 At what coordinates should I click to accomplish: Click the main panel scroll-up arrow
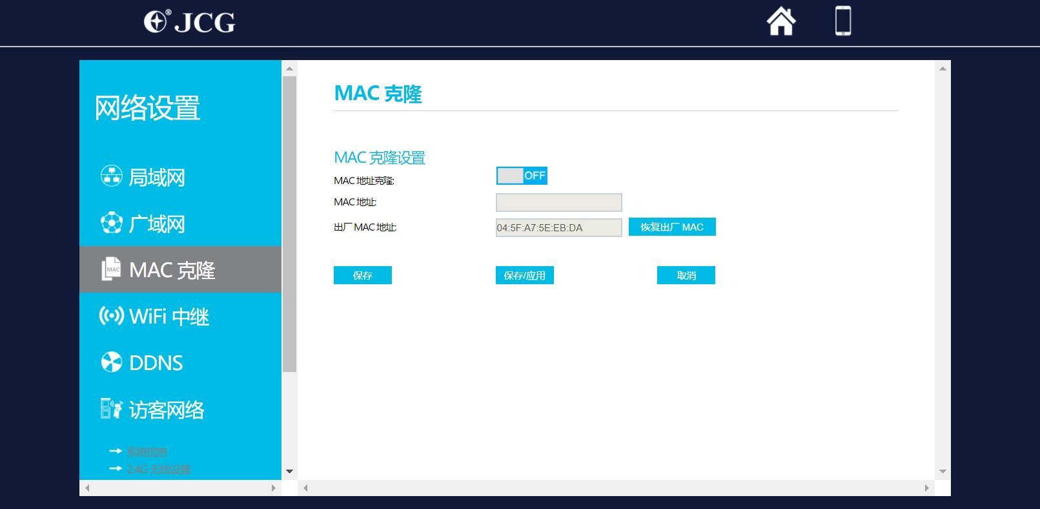(943, 68)
